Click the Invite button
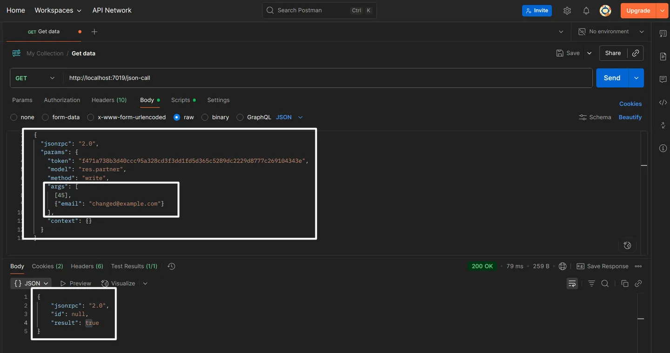Image resolution: width=670 pixels, height=353 pixels. pos(537,10)
